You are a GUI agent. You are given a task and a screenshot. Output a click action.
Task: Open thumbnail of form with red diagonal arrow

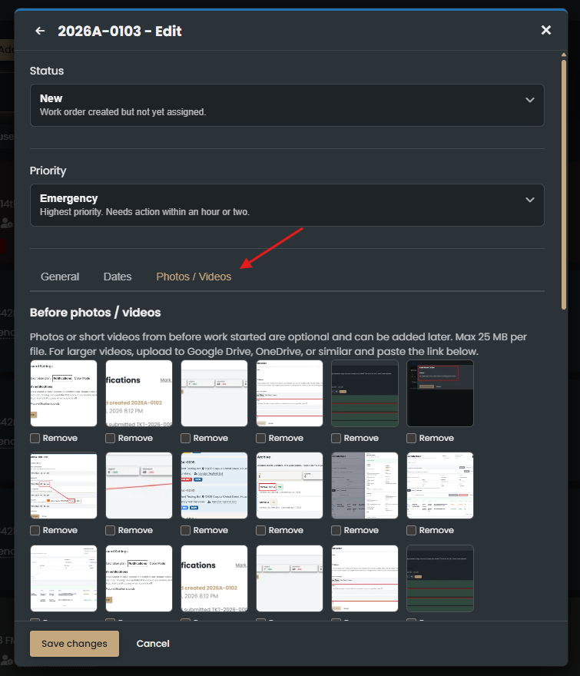pos(64,485)
